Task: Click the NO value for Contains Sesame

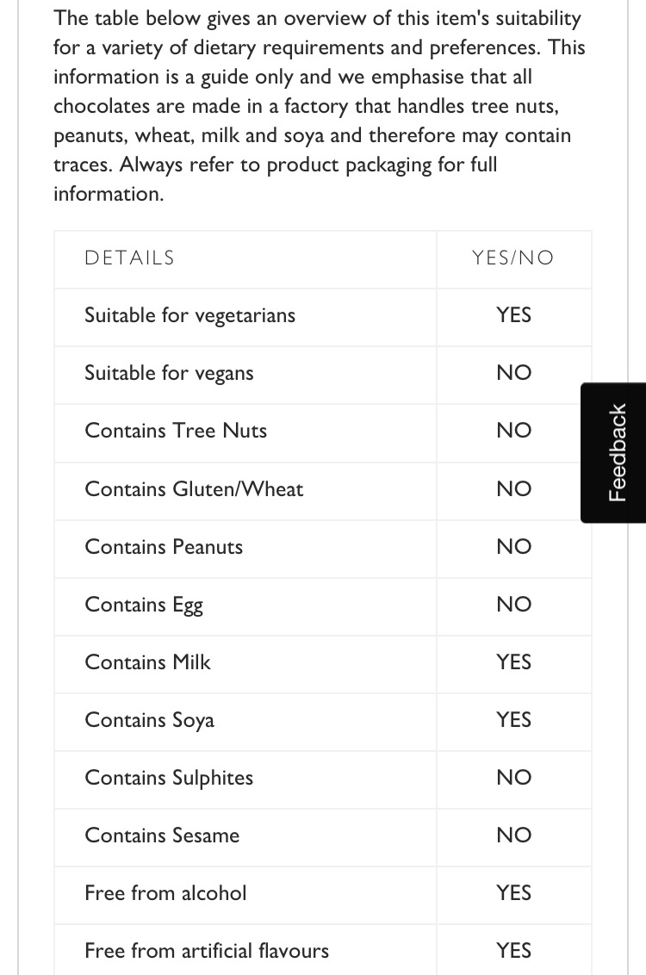Action: tap(513, 835)
